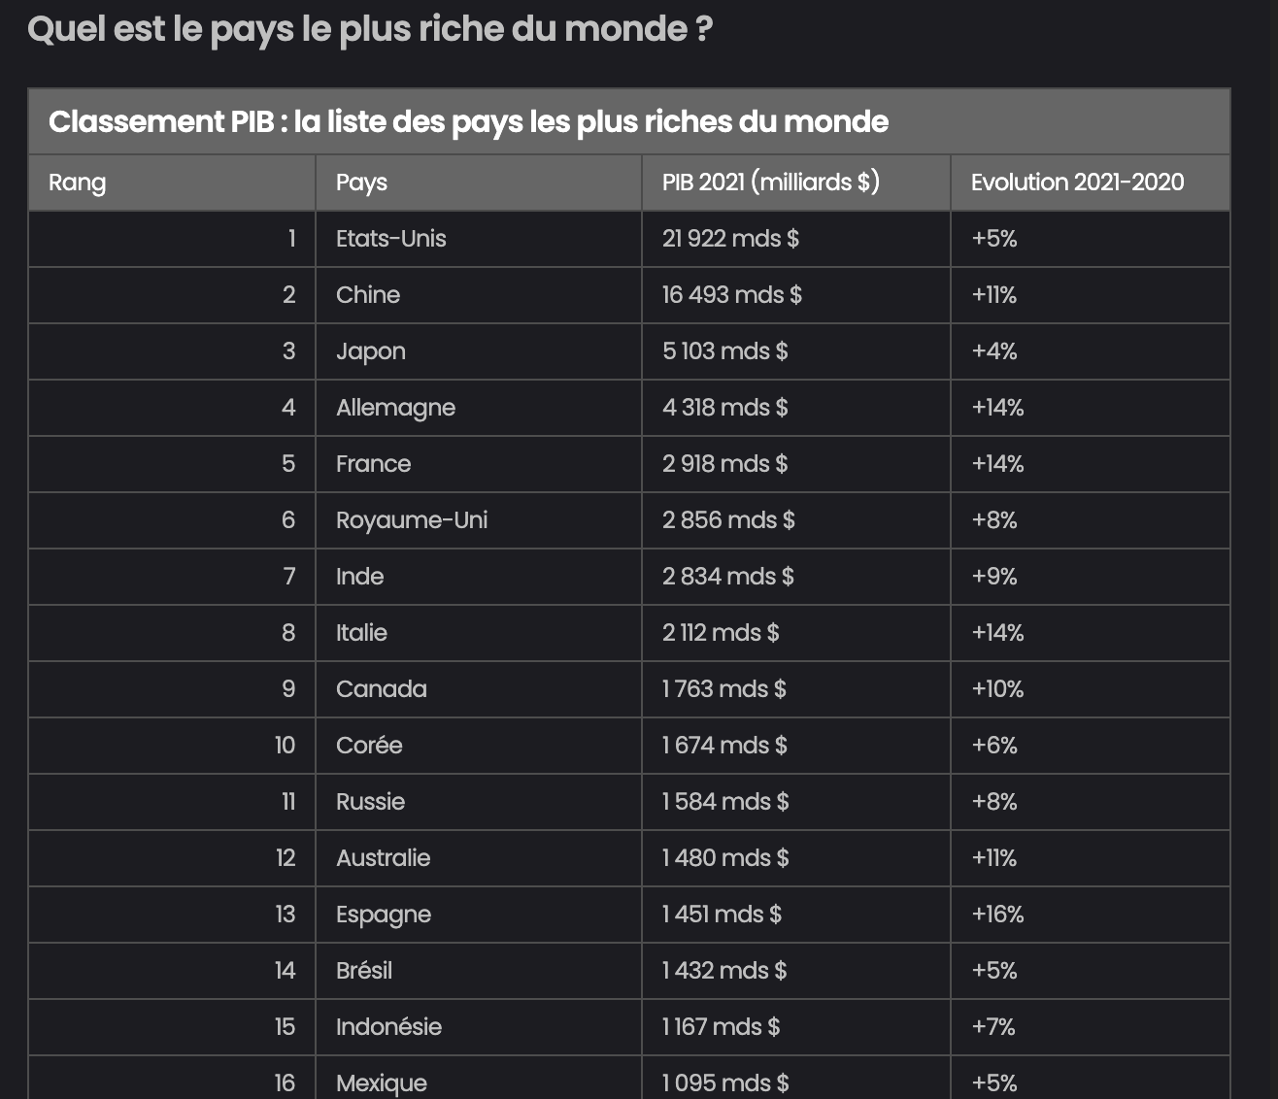
Task: Click the rank number 15 for Indonésie
Action: click(285, 1027)
